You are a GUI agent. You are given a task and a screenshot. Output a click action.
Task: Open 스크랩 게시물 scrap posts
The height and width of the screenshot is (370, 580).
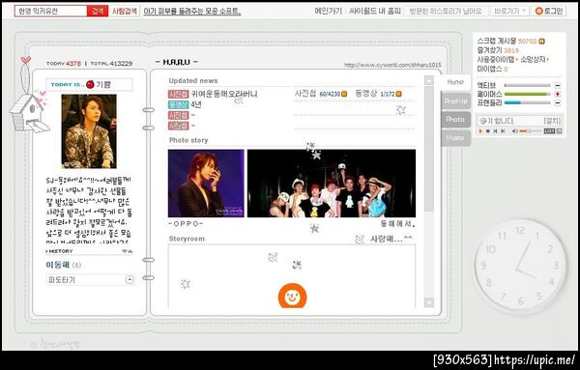[x=496, y=41]
